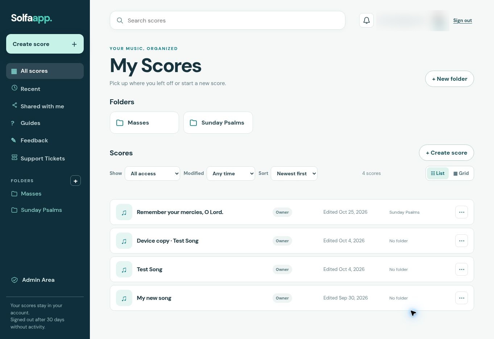Open more options for Remember your mercies
This screenshot has height=339, width=494.
click(x=461, y=212)
